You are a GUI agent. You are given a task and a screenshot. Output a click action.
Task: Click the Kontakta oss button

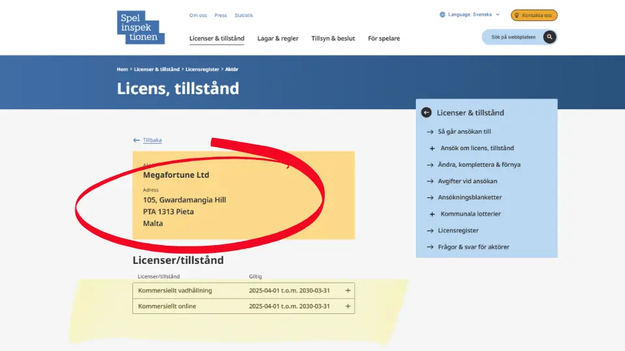click(x=534, y=15)
